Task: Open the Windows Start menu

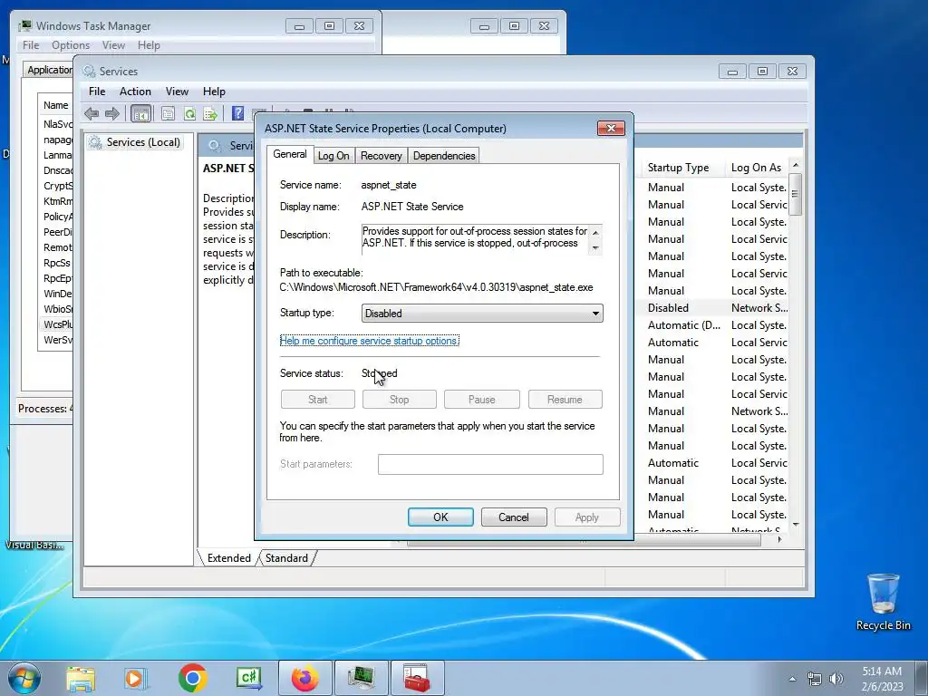Action: click(24, 678)
